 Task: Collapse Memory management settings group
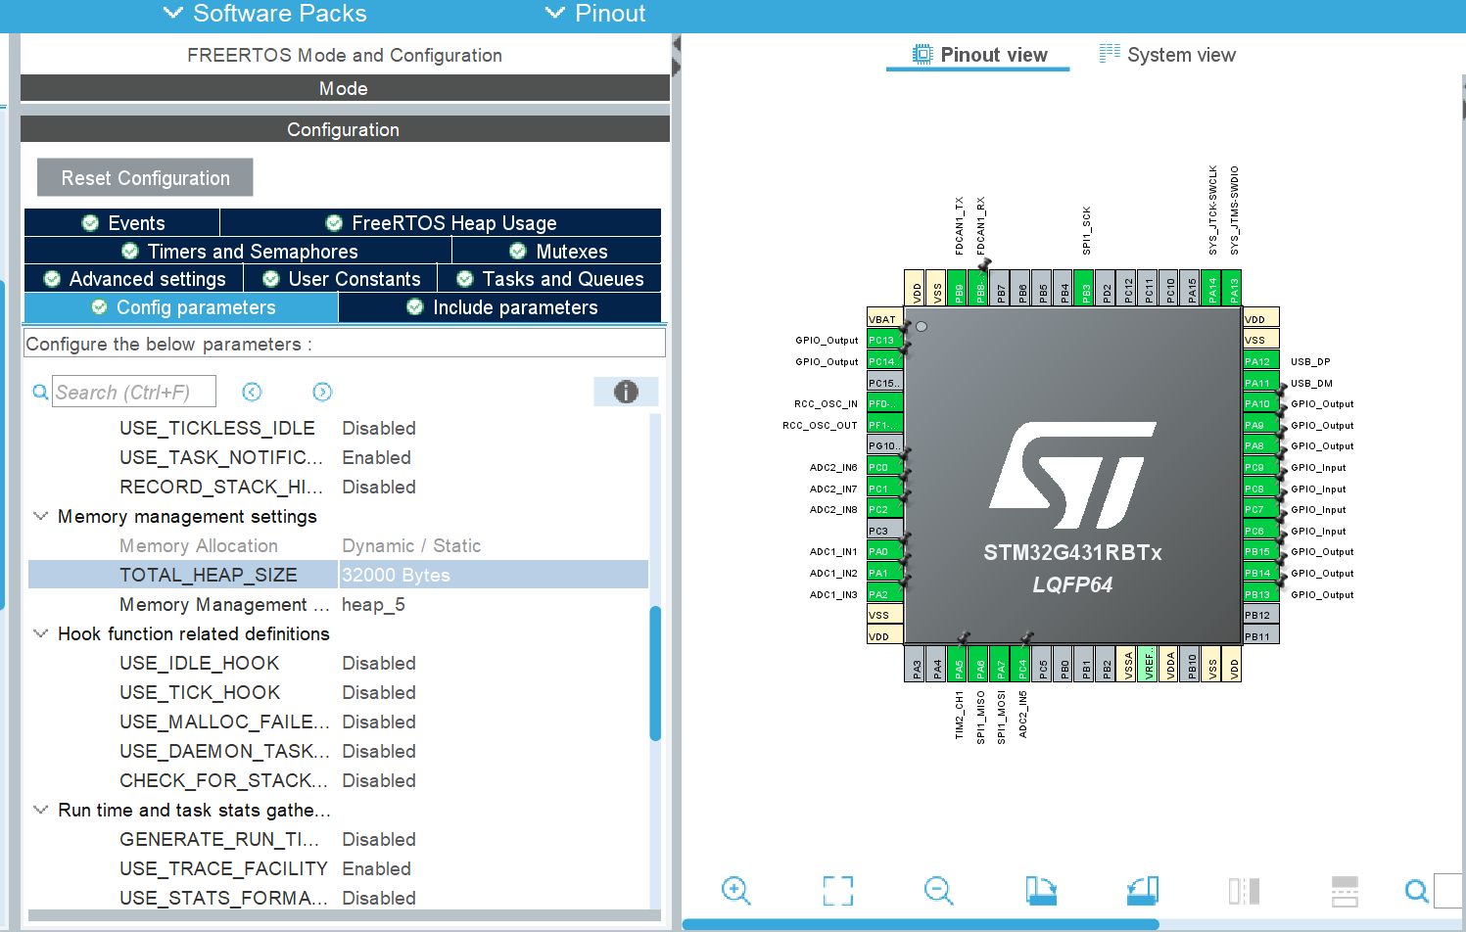click(40, 516)
